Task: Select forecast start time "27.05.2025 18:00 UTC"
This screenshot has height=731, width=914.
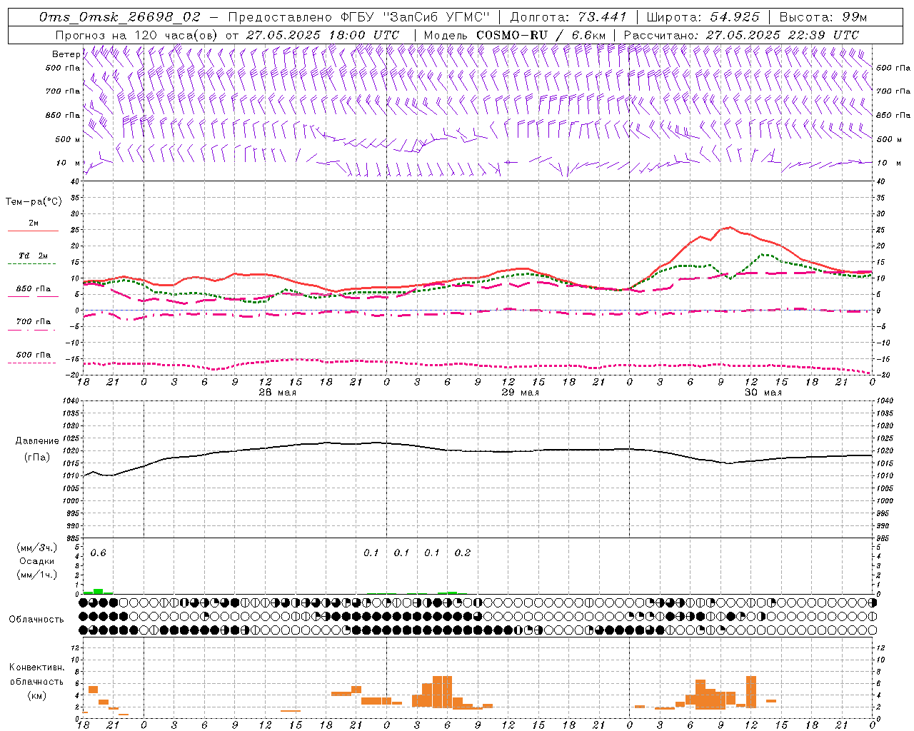Action: click(323, 34)
